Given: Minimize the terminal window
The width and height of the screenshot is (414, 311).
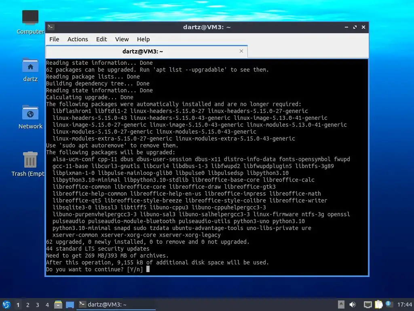Looking at the screenshot, I should [x=346, y=27].
